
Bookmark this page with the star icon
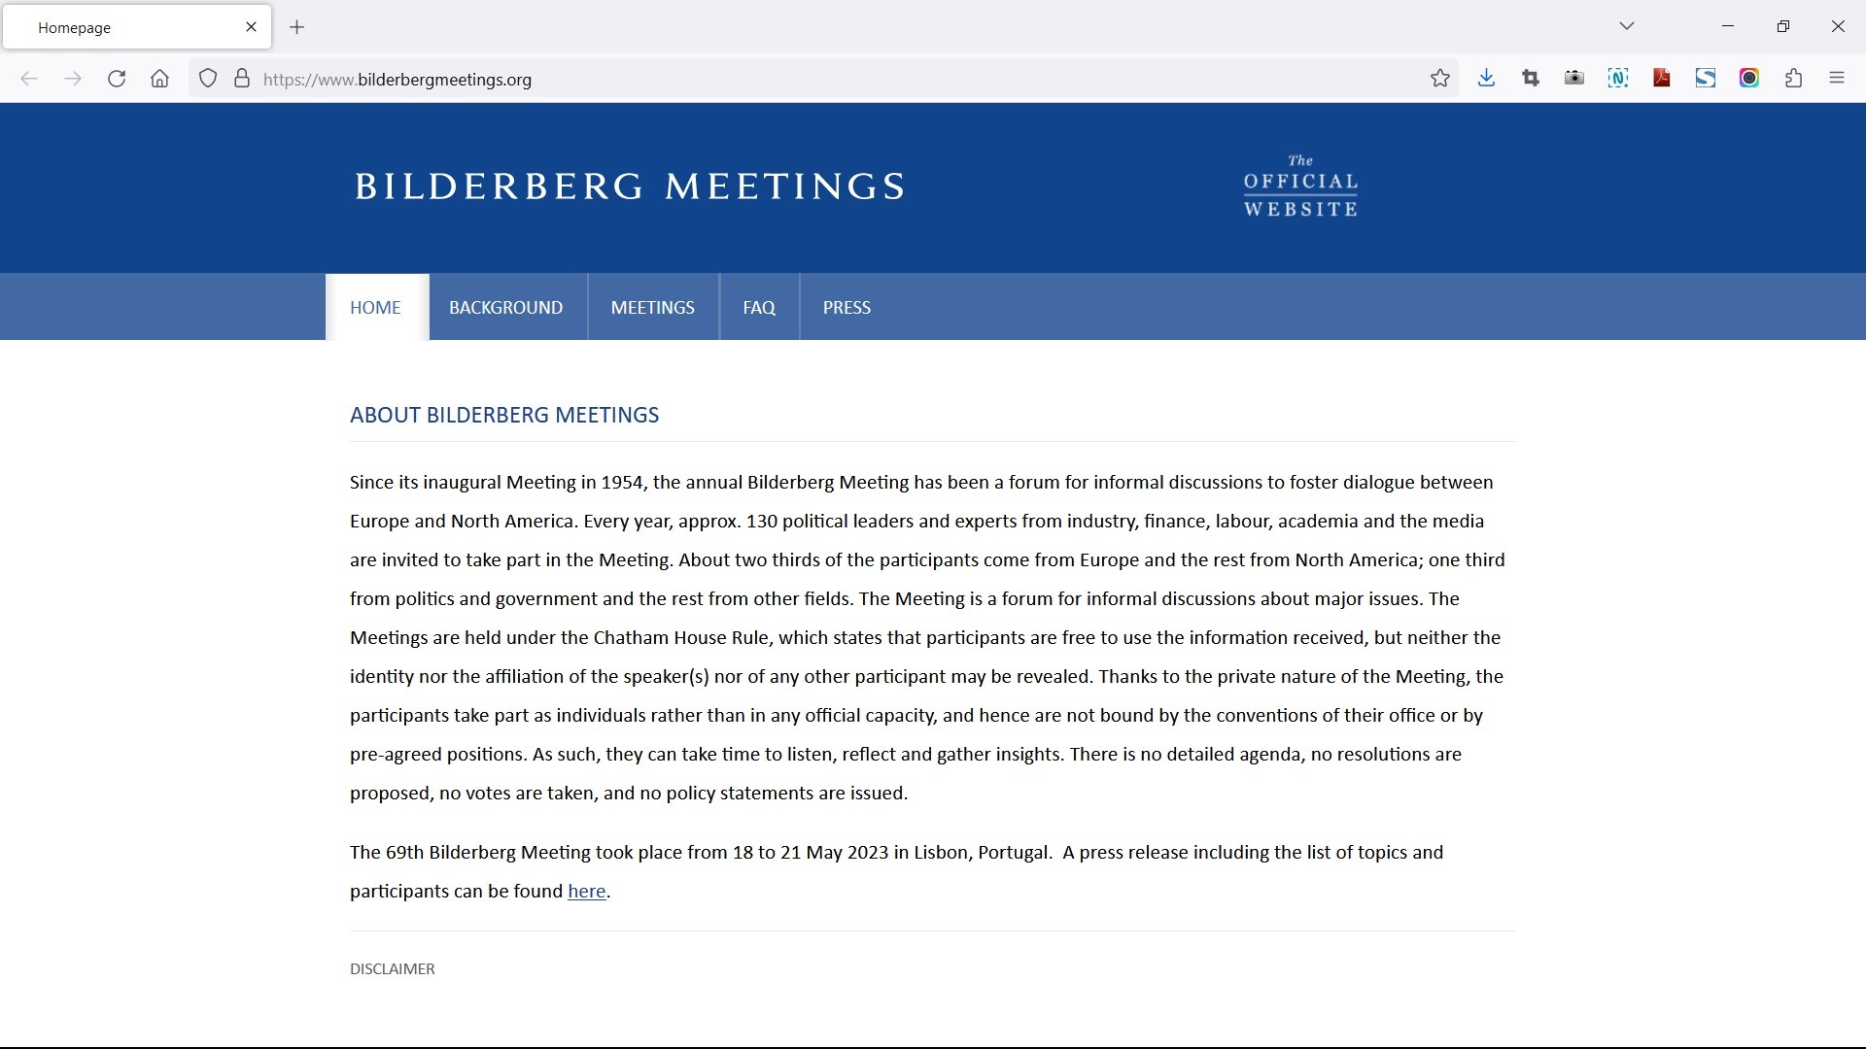tap(1439, 79)
